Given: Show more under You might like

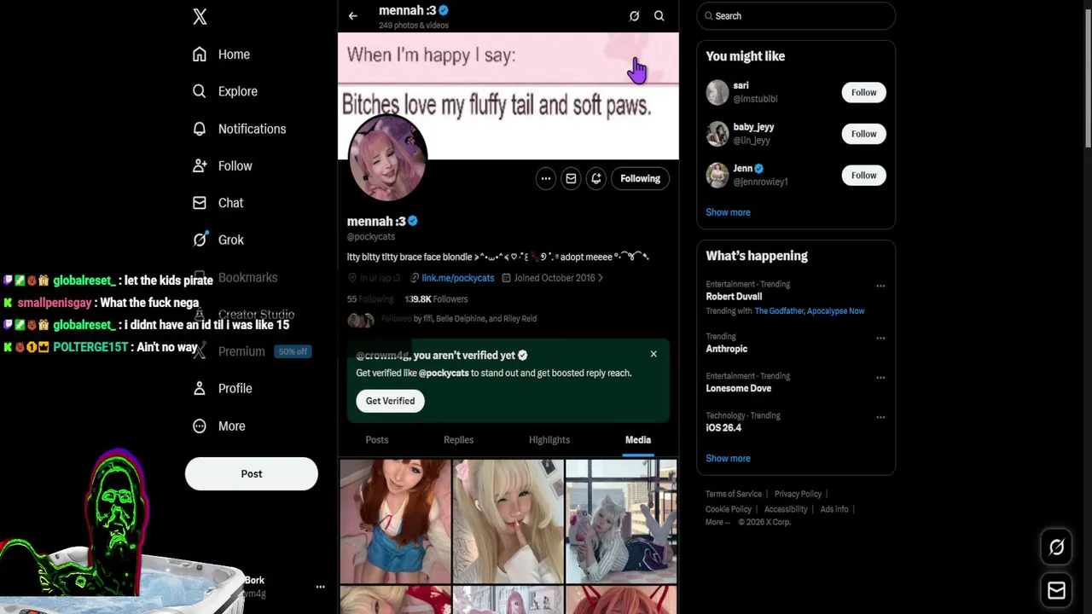Looking at the screenshot, I should pyautogui.click(x=728, y=212).
